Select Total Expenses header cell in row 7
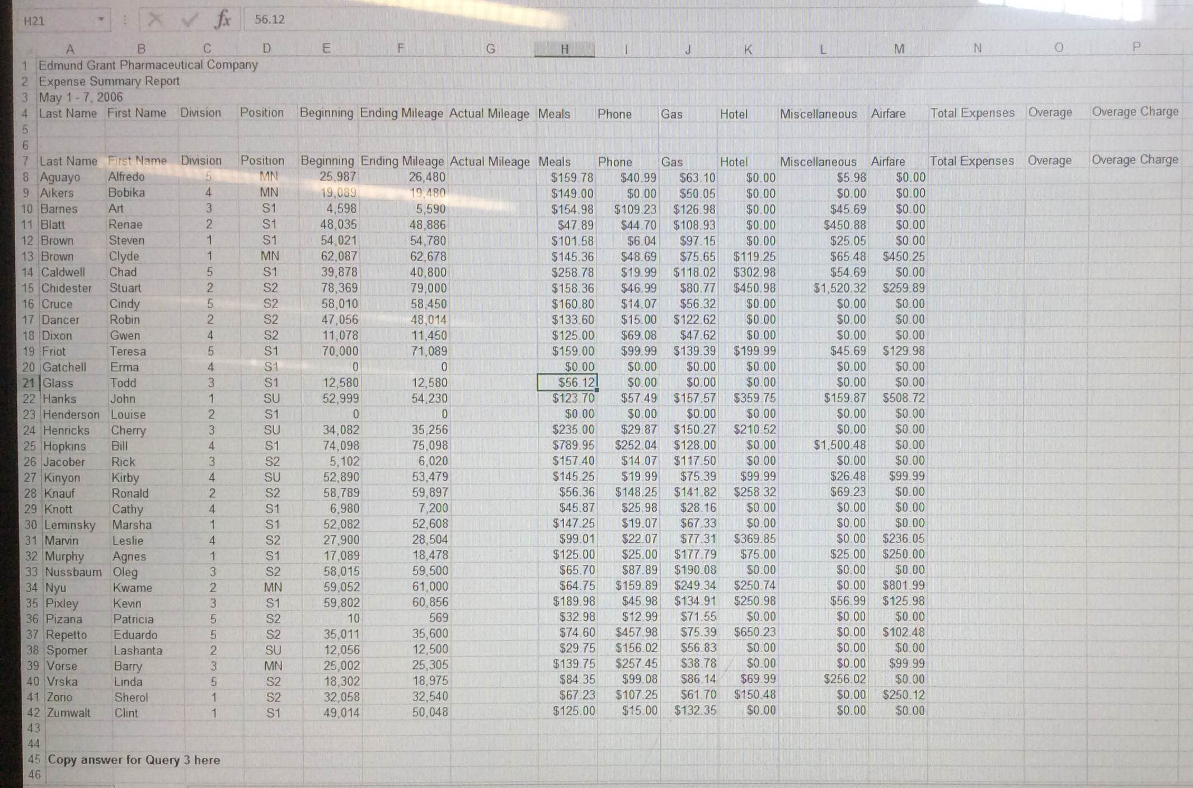Image resolution: width=1193 pixels, height=788 pixels. pyautogui.click(x=972, y=161)
